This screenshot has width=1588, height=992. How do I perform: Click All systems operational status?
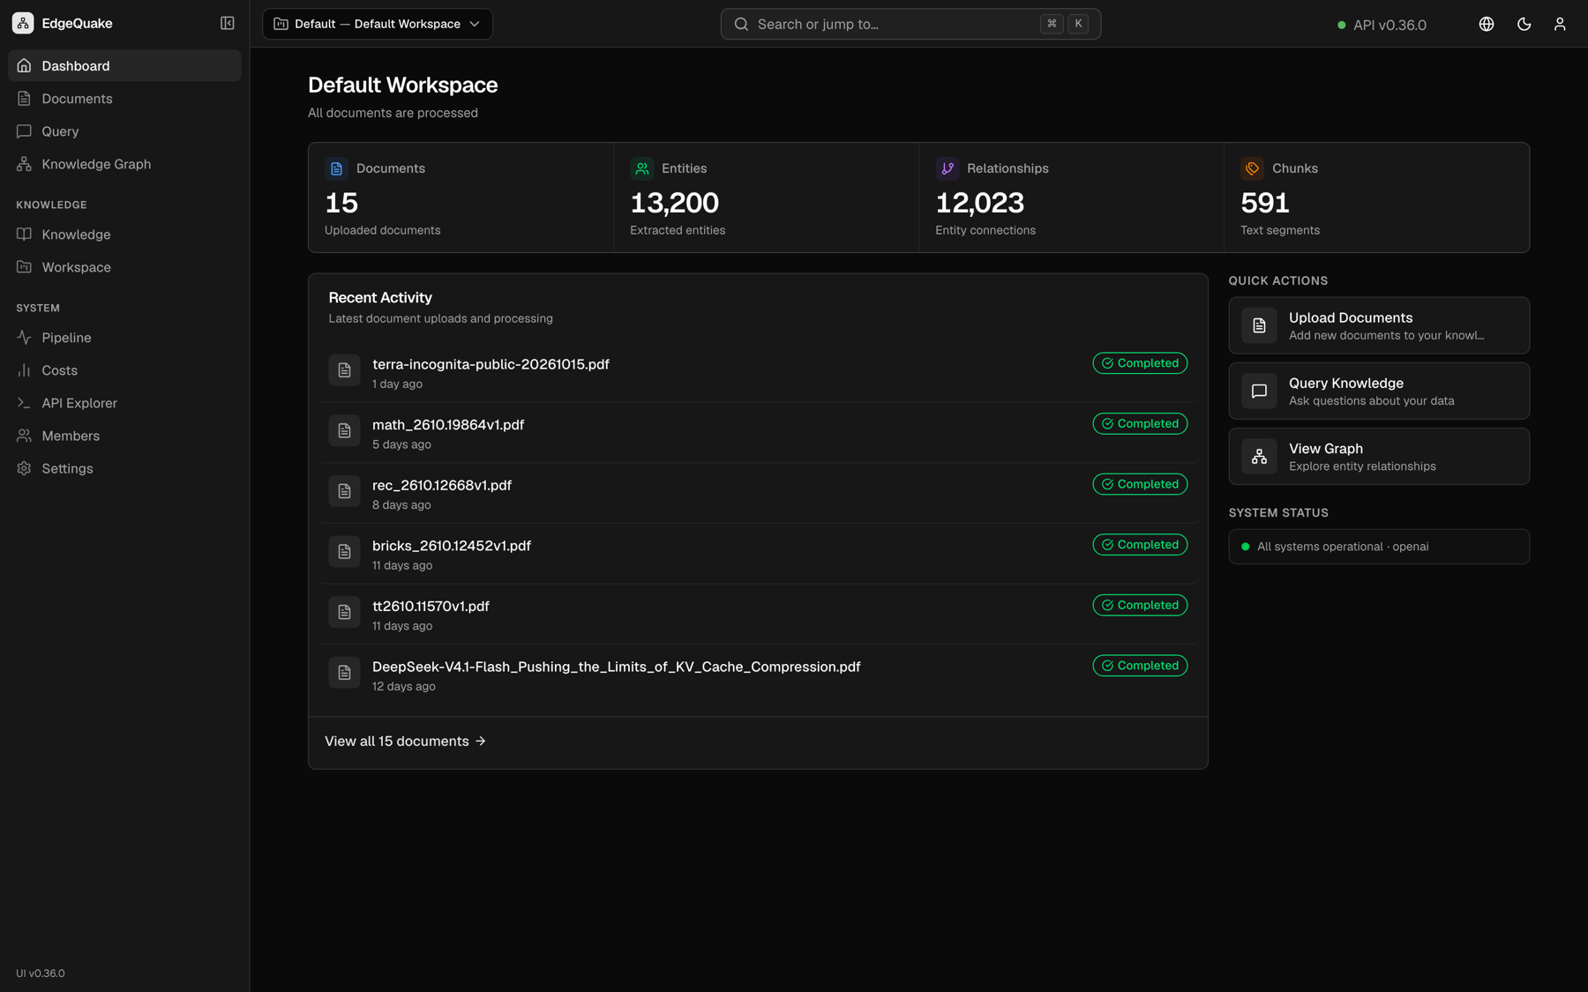1379,547
